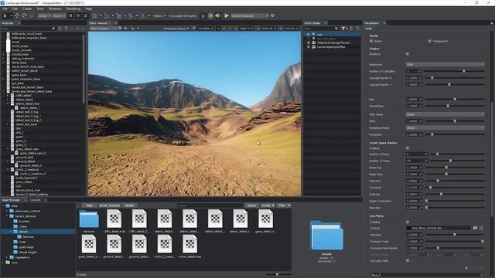
Task: Toggle the sun node enabled checkbox
Action: [309, 34]
